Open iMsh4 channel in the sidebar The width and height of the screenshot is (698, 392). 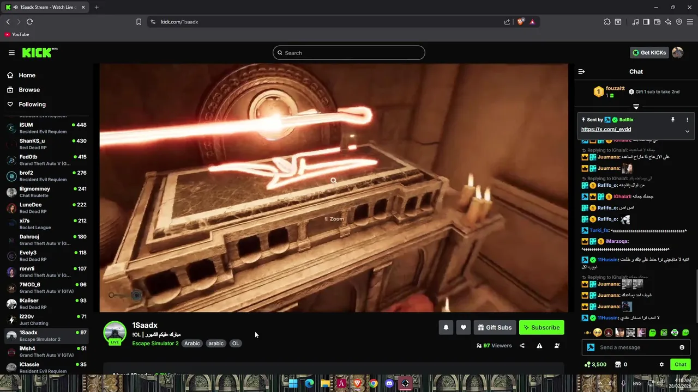click(x=47, y=352)
